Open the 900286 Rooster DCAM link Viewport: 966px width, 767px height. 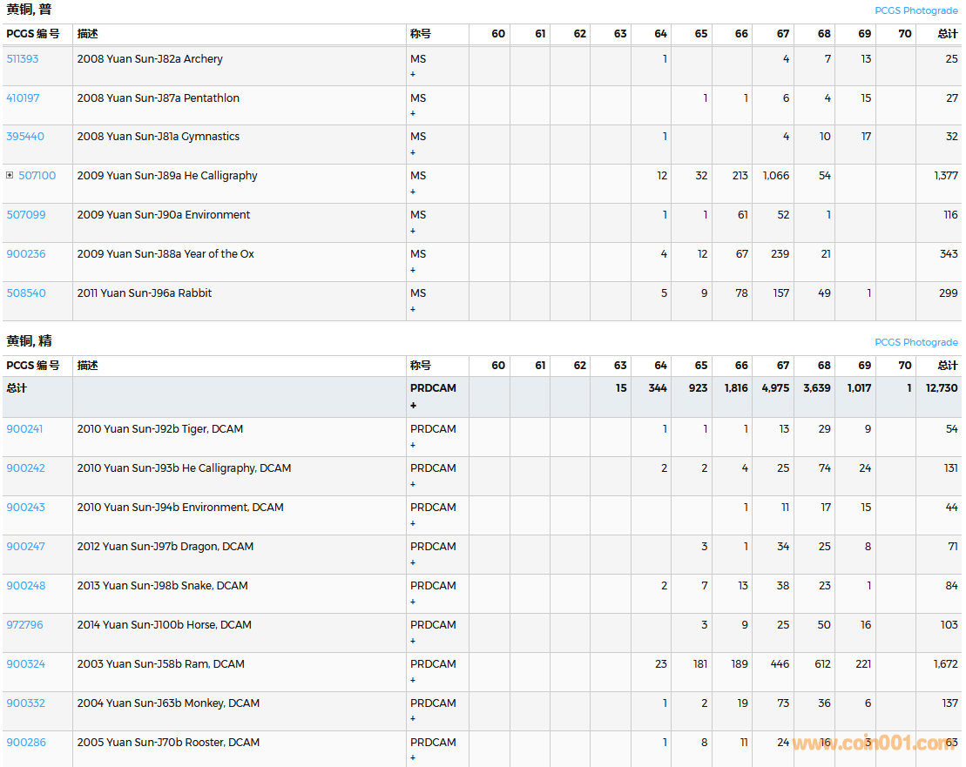pyautogui.click(x=26, y=743)
